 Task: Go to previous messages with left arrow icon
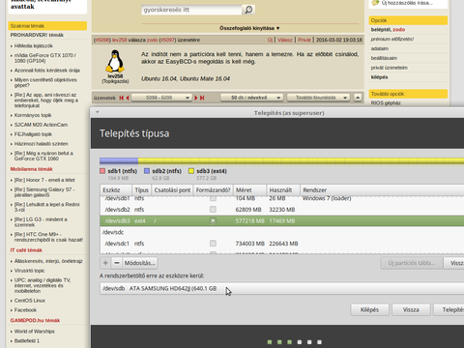point(128,98)
